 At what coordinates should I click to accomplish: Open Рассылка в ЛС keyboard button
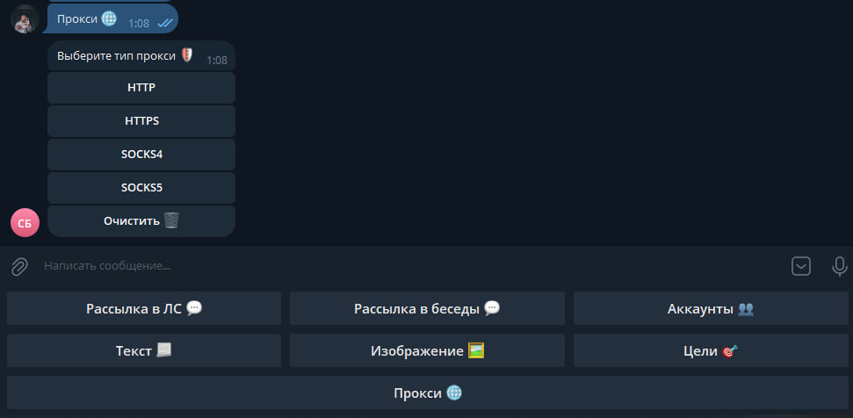click(144, 309)
